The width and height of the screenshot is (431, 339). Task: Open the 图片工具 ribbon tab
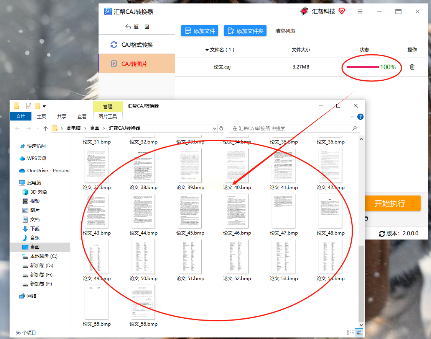click(x=108, y=117)
